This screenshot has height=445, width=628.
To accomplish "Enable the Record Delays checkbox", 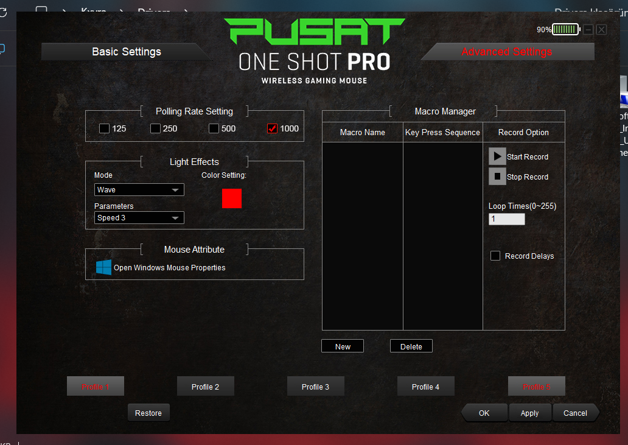I will [495, 256].
